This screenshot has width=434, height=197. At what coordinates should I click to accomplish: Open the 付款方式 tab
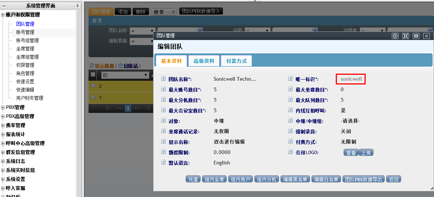[x=236, y=61]
